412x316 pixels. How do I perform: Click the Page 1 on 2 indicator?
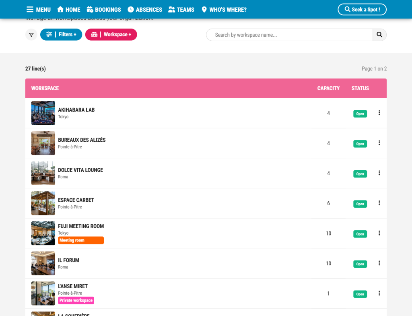tap(374, 68)
